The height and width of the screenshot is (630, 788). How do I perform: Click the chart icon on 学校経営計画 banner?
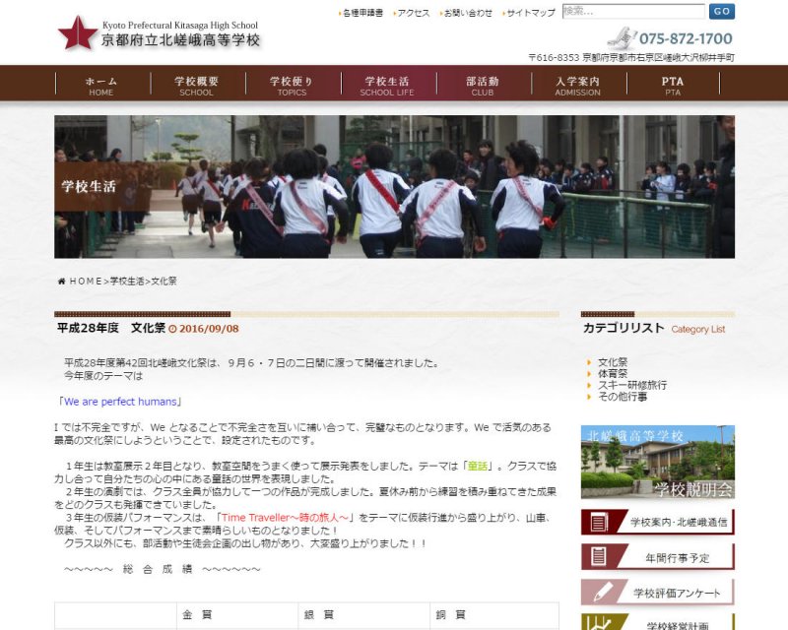[596, 622]
